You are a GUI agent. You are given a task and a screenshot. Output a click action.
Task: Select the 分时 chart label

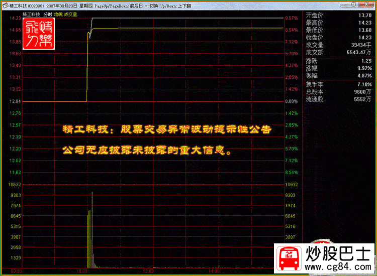pyautogui.click(x=48, y=15)
